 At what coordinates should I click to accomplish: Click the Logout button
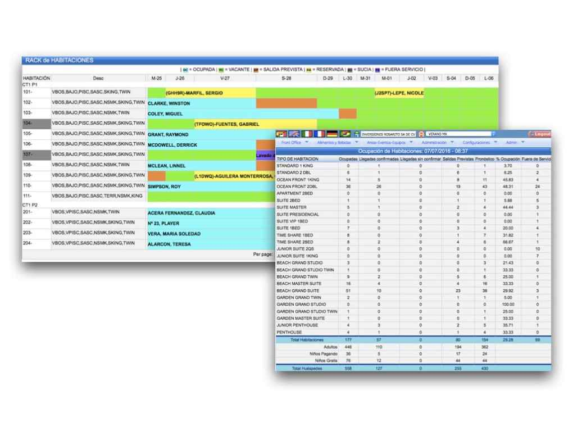point(540,134)
